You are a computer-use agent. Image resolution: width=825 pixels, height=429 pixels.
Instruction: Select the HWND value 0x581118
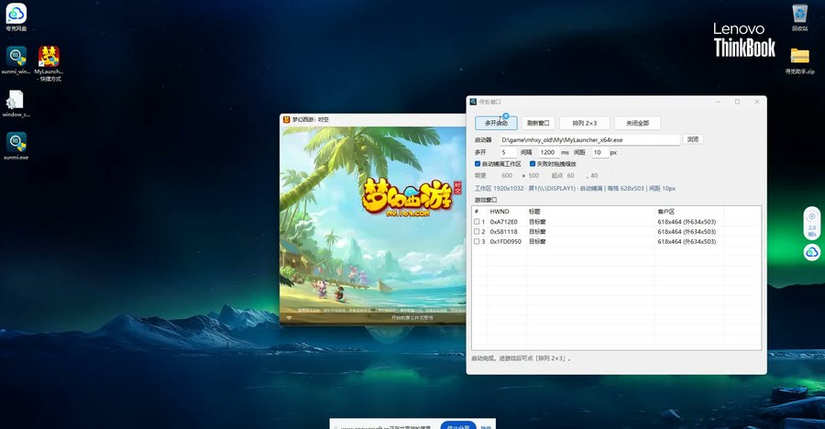(503, 232)
